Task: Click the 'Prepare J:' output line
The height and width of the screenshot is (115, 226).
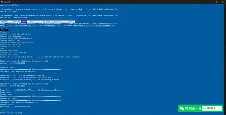Action: 5,32
